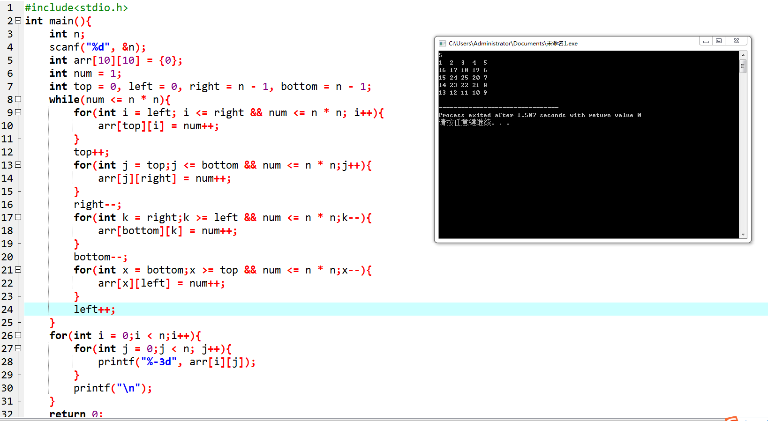Click the '请按任意键继续' prompt in console
This screenshot has height=421, width=768.
[x=474, y=122]
